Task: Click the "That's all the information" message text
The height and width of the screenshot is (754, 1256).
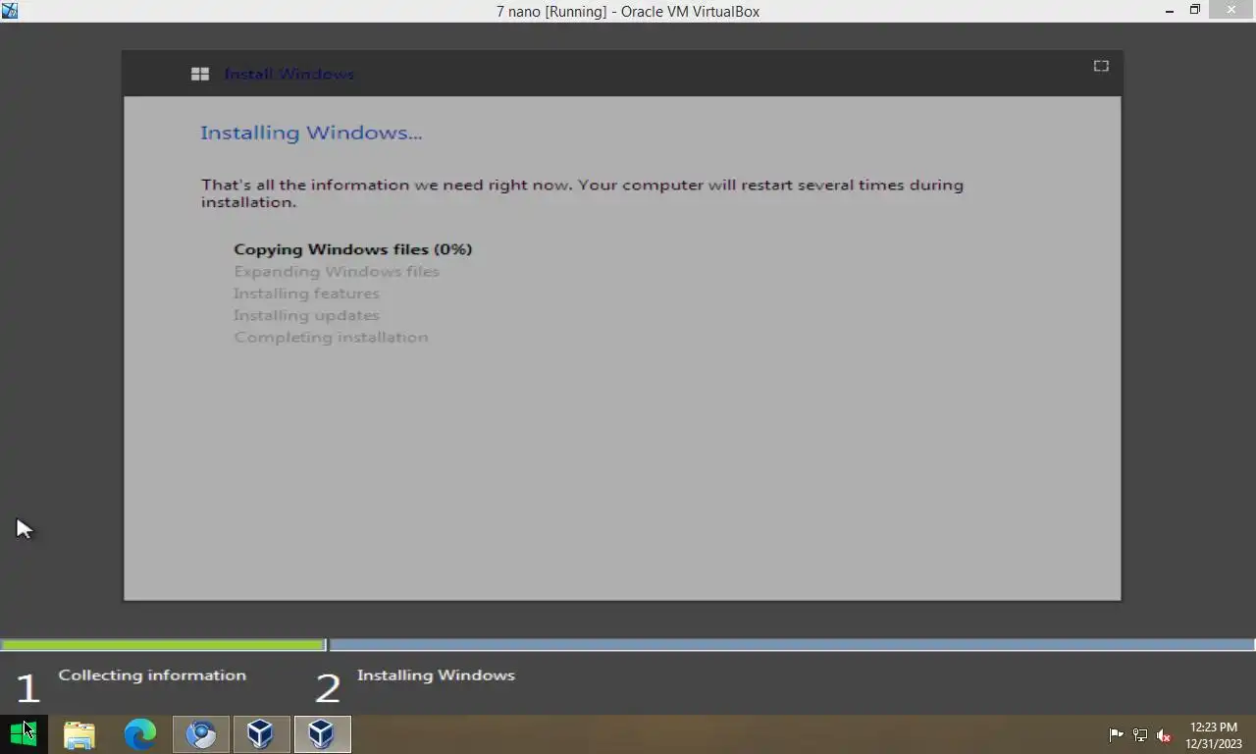Action: coord(582,193)
